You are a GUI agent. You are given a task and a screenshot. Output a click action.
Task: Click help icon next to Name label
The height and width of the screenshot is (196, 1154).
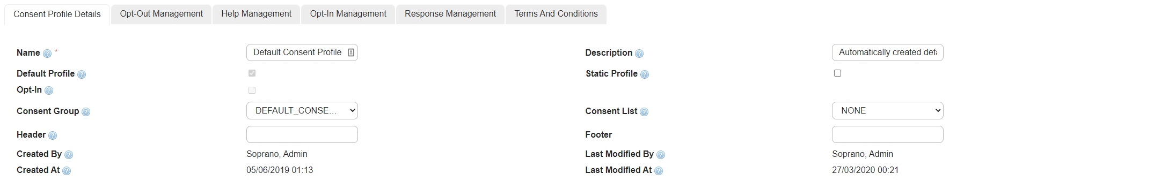pyautogui.click(x=47, y=54)
